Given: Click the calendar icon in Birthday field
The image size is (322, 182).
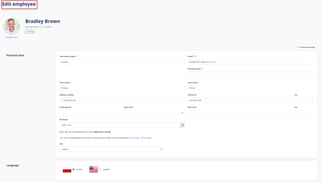Looking at the screenshot, I should [x=182, y=125].
